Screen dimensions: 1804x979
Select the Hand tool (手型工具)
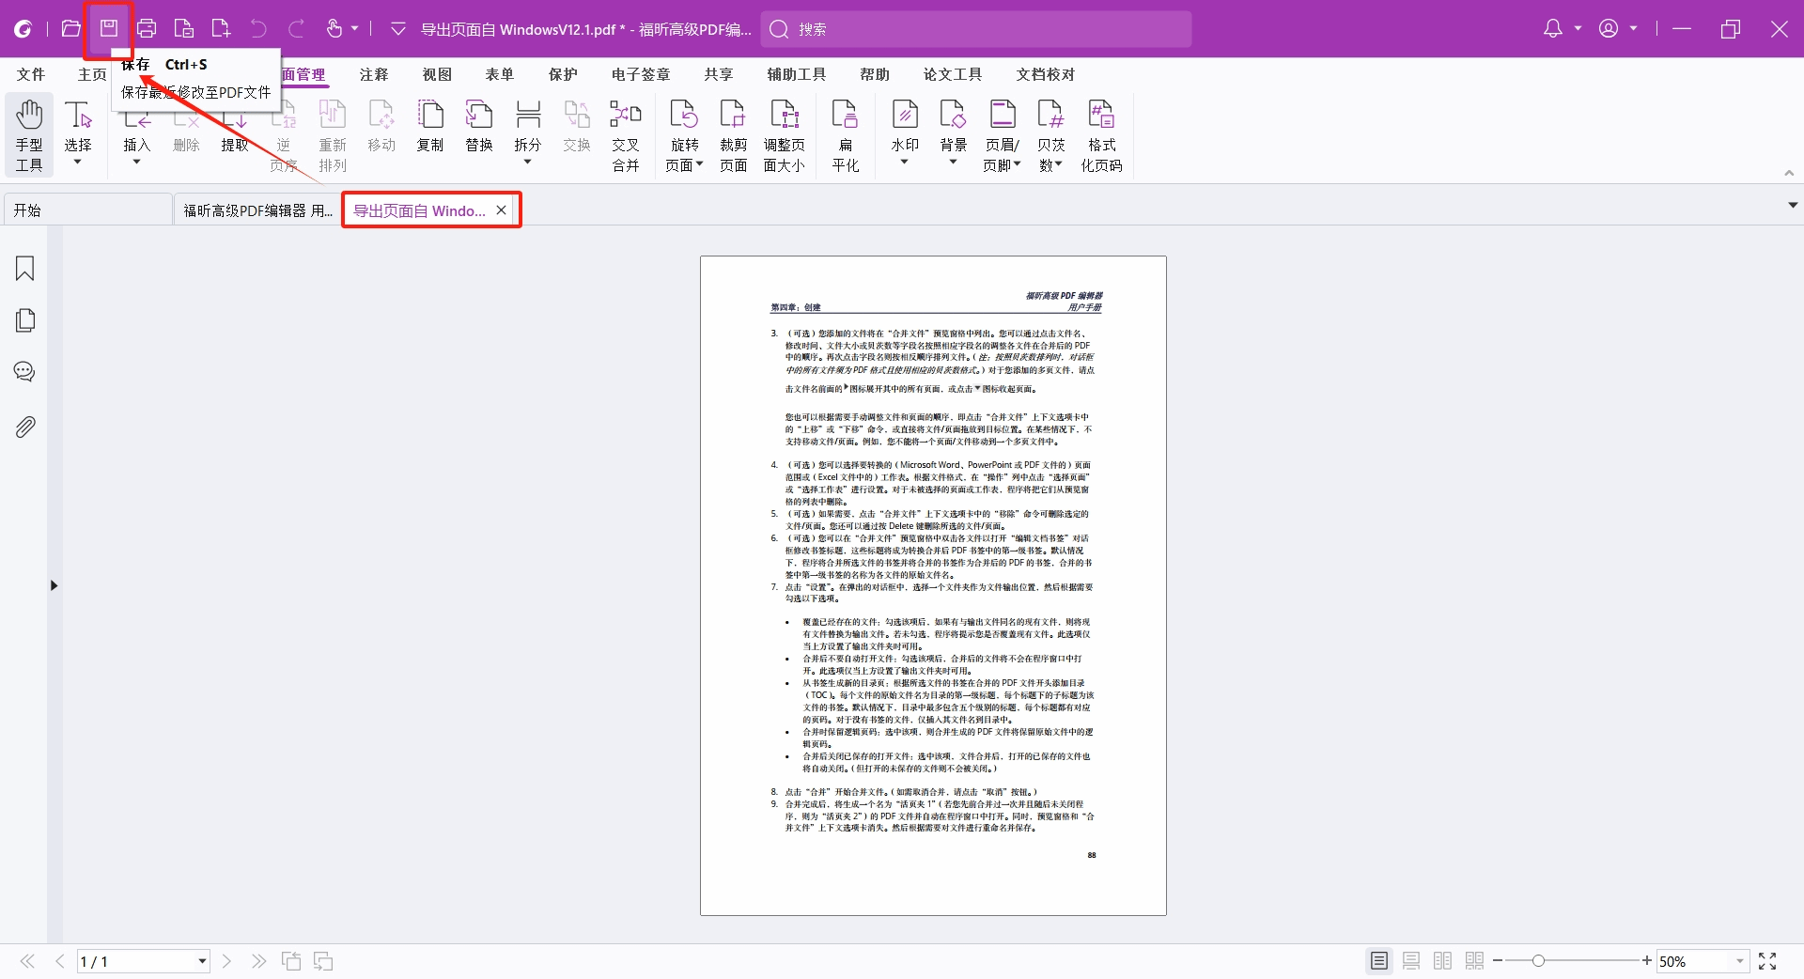pyautogui.click(x=29, y=136)
